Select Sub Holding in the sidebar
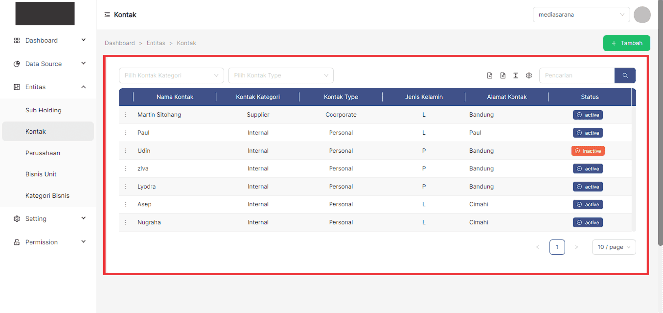663x313 pixels. click(x=43, y=110)
